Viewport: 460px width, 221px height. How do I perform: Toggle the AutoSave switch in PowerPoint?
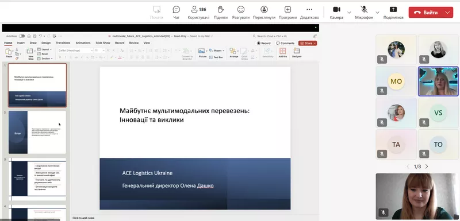(22, 36)
